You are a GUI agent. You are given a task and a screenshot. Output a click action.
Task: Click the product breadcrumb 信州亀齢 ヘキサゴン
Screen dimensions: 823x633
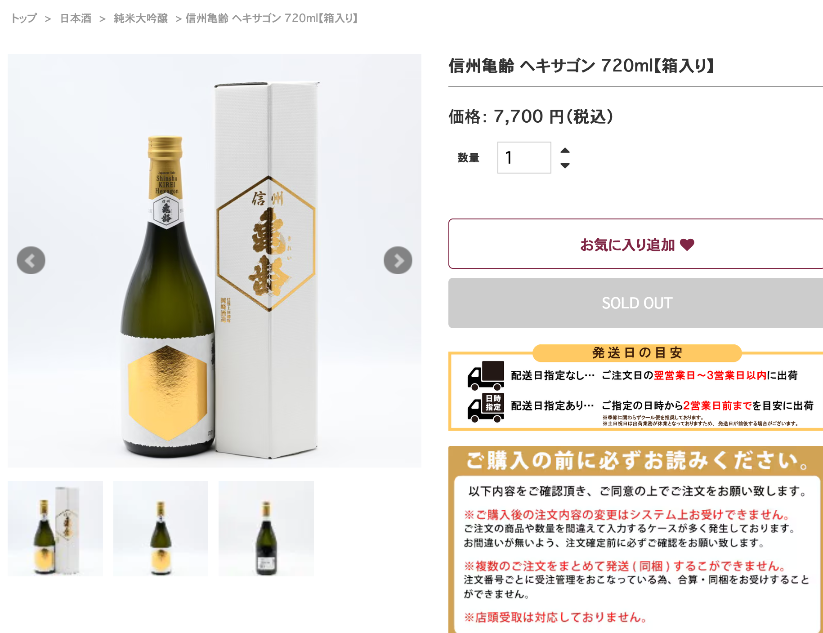pos(272,18)
